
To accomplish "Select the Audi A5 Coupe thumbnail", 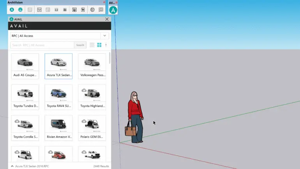I will 25,66.
